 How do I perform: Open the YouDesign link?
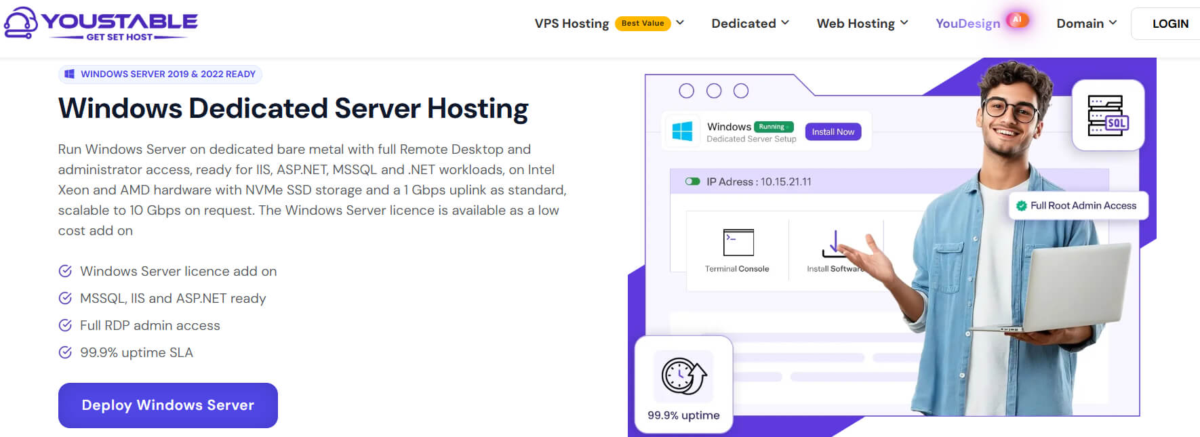click(967, 24)
